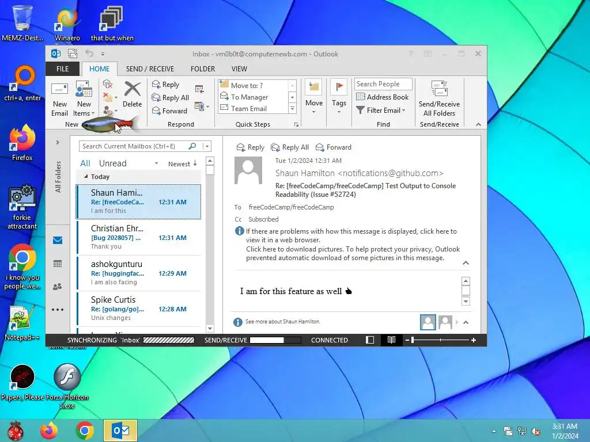The image size is (590, 442).
Task: Open the Newest sort order menu
Action: coord(183,164)
